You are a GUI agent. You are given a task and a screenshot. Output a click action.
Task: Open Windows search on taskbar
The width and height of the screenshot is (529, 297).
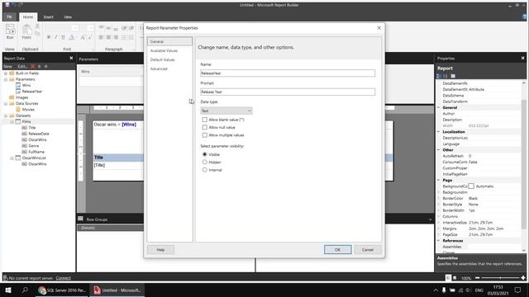pos(25,290)
